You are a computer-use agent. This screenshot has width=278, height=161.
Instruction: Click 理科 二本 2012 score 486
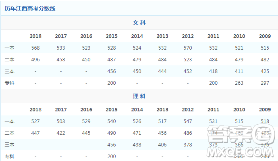[x=188, y=133]
